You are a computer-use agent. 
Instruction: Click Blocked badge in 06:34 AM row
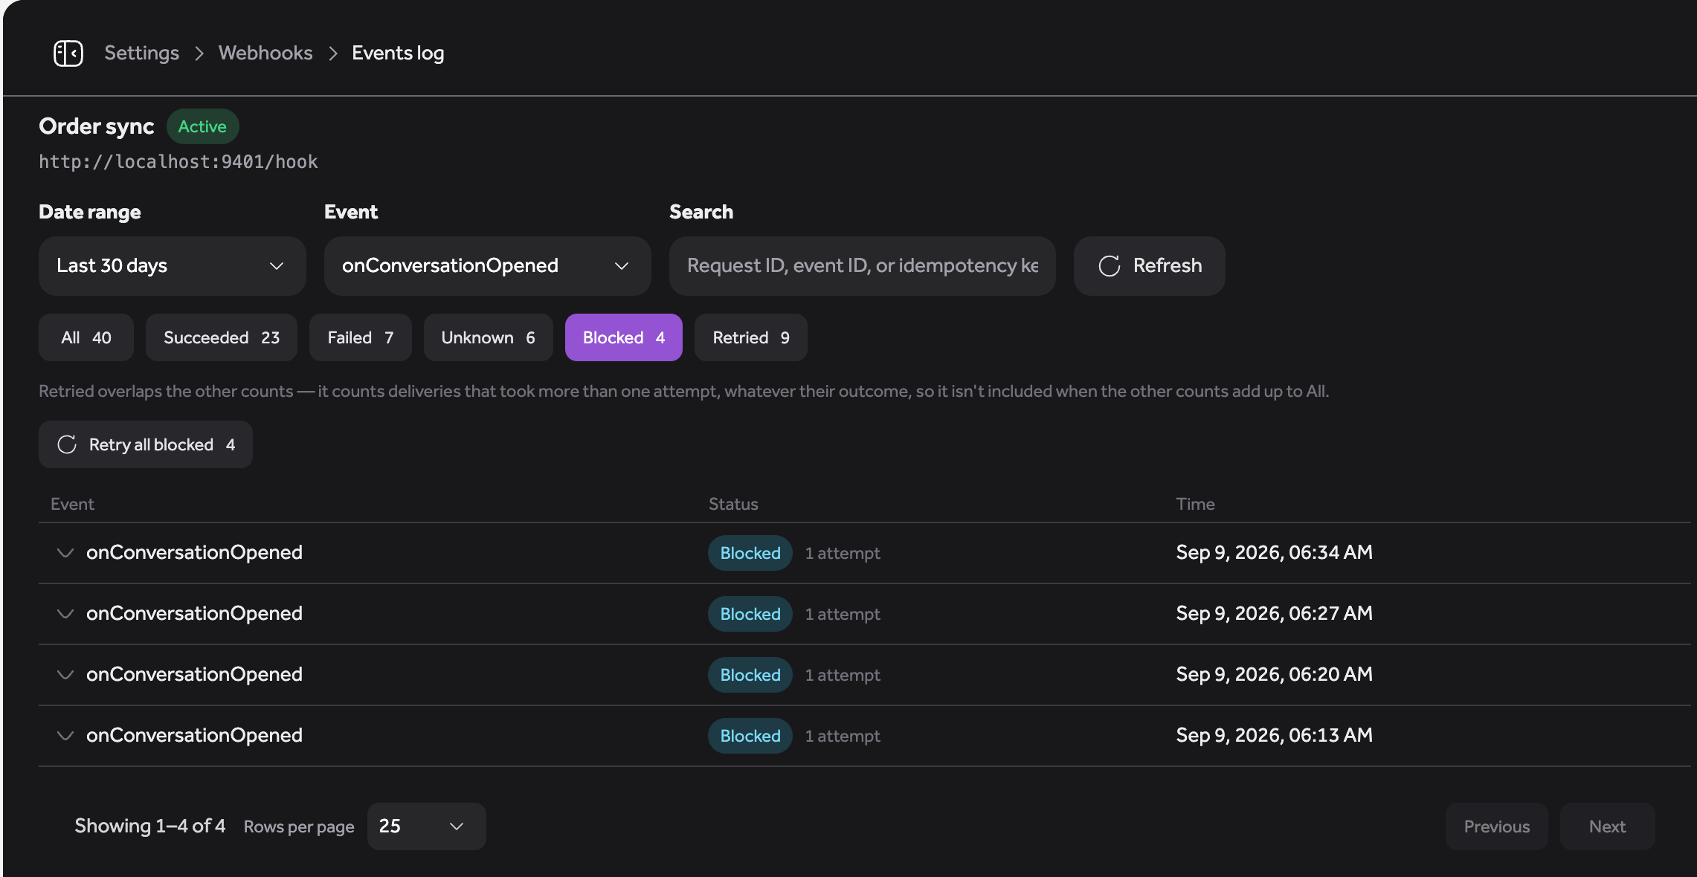(750, 553)
